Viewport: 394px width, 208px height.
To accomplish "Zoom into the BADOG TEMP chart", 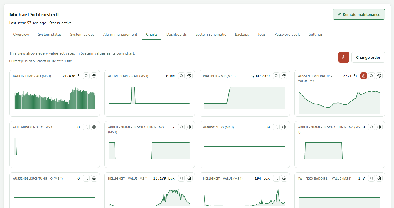I will click(86, 76).
